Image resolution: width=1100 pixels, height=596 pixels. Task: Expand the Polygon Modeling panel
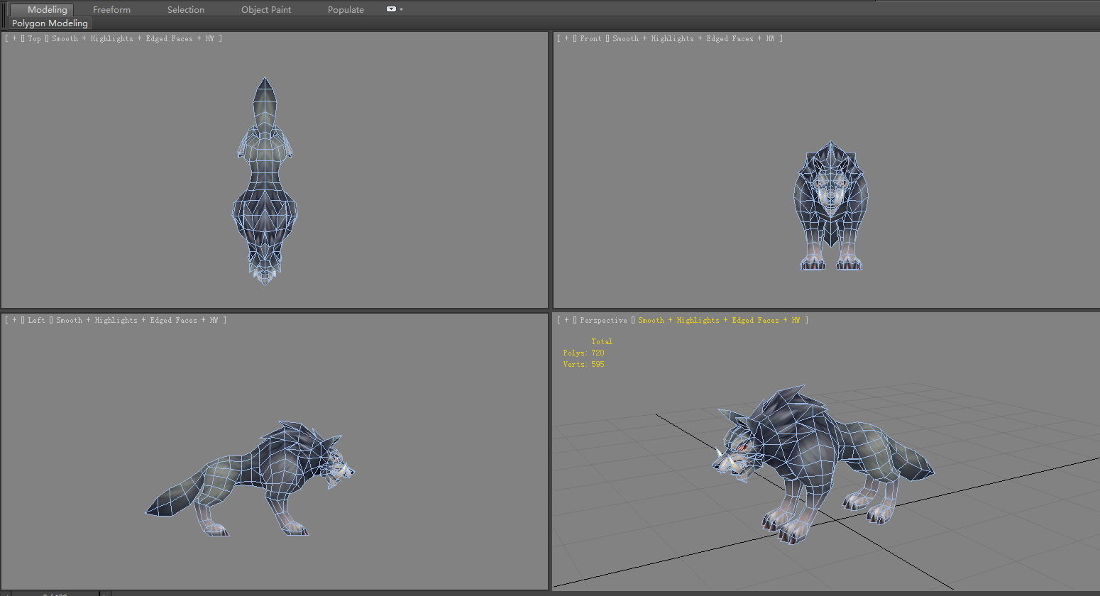50,23
